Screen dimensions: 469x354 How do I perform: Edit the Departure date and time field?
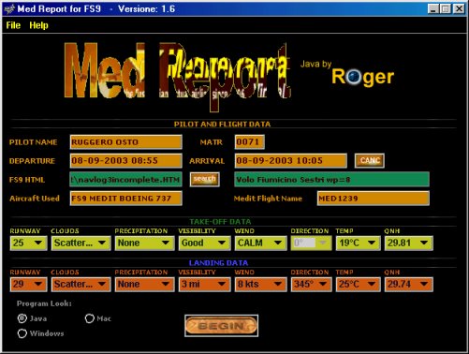[126, 161]
